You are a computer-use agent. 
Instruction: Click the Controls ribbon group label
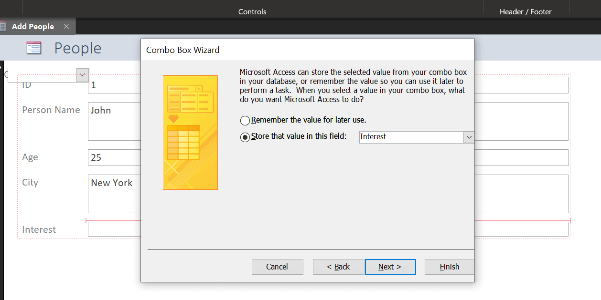pos(252,11)
